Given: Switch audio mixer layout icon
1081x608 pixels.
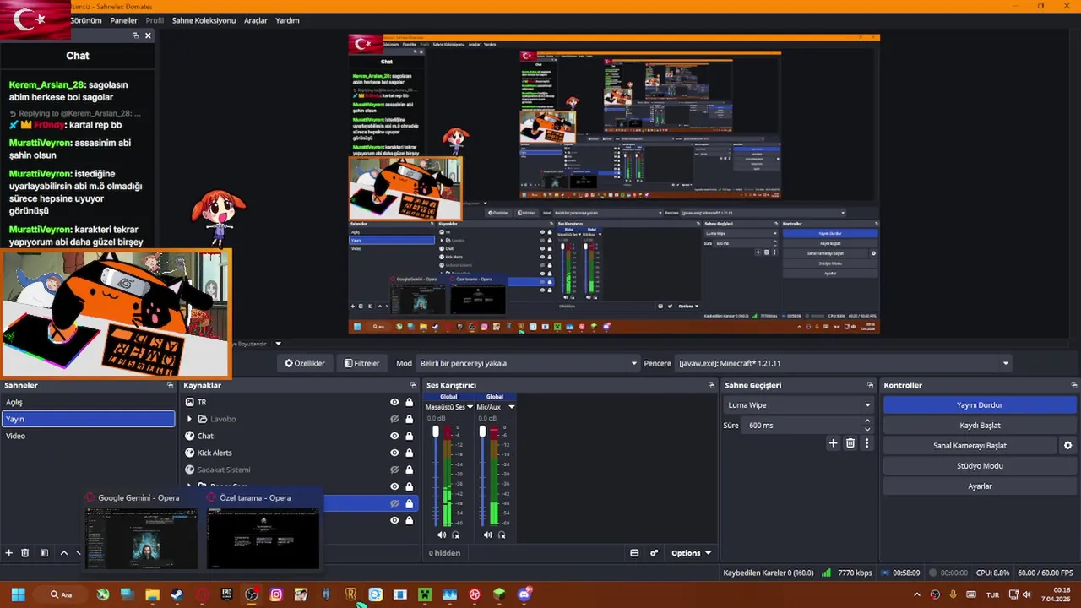Looking at the screenshot, I should pyautogui.click(x=634, y=553).
